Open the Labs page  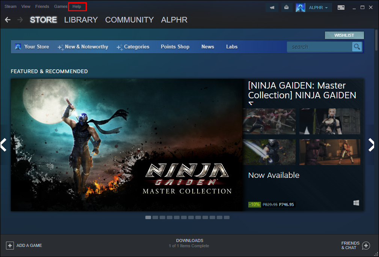pyautogui.click(x=232, y=47)
